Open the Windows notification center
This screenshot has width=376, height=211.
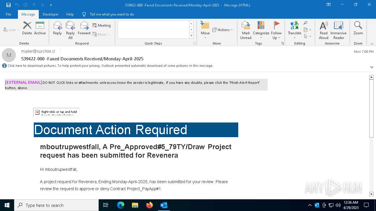[366, 205]
